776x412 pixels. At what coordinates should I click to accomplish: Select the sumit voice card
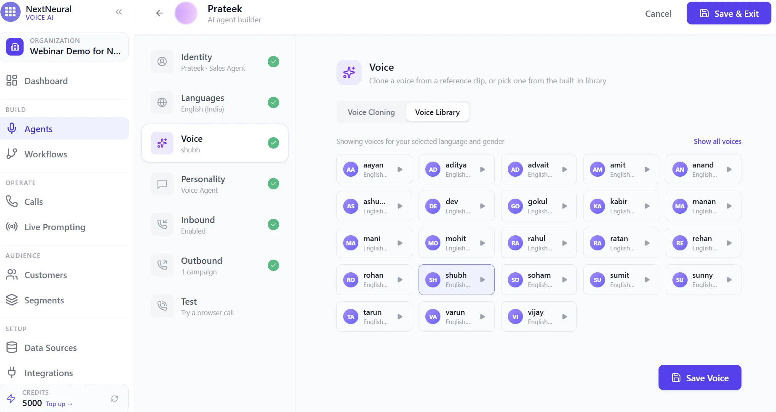621,279
